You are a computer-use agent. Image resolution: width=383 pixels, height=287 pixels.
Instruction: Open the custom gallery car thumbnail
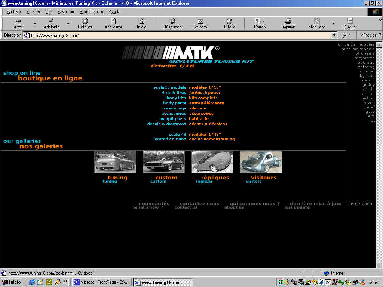(164, 162)
